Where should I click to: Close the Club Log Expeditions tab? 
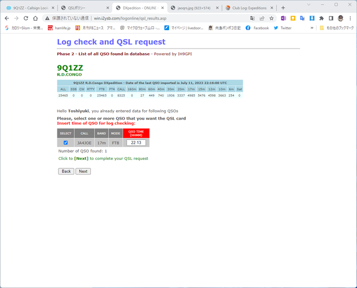click(x=272, y=8)
